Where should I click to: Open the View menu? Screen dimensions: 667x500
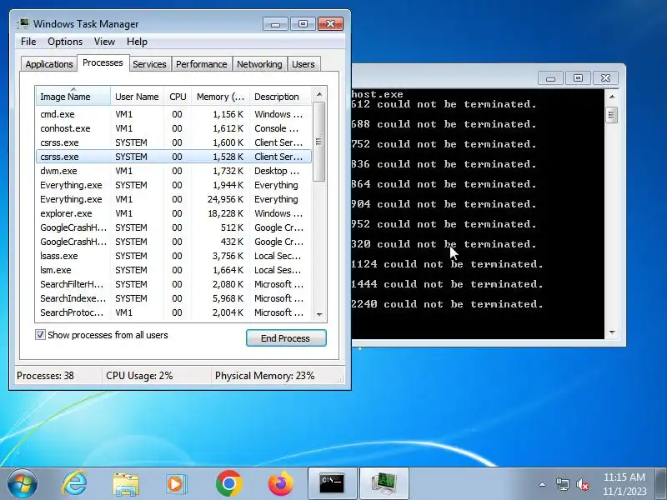pyautogui.click(x=105, y=42)
